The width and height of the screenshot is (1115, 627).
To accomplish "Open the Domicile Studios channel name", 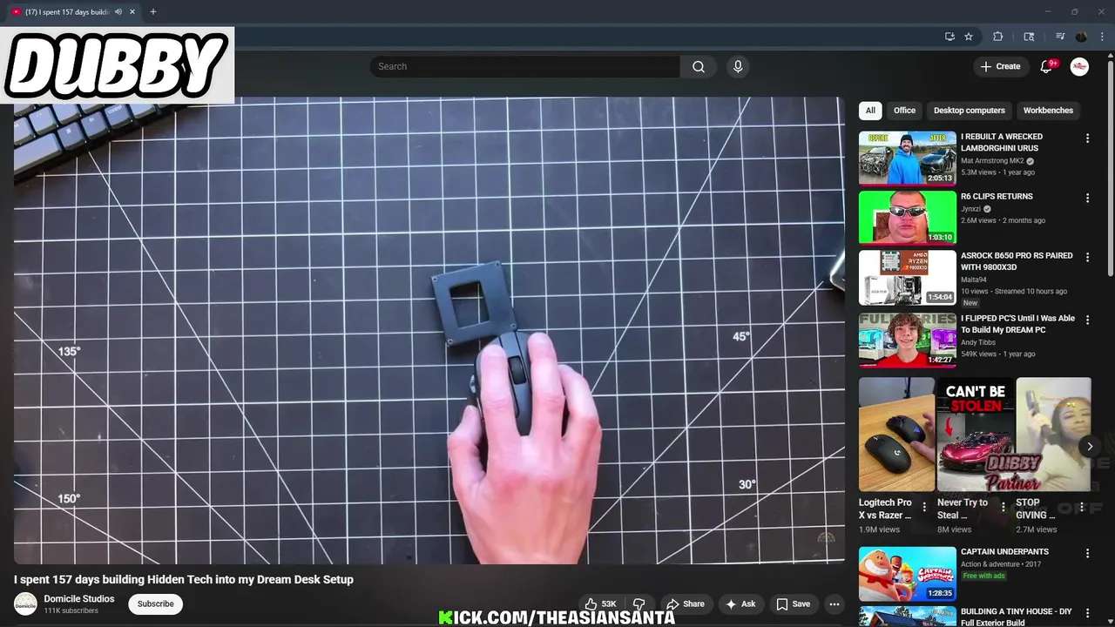I will [79, 599].
